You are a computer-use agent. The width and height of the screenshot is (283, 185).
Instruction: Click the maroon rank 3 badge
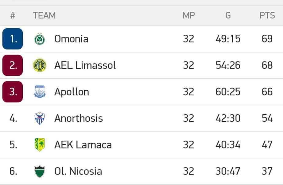pyautogui.click(x=13, y=92)
